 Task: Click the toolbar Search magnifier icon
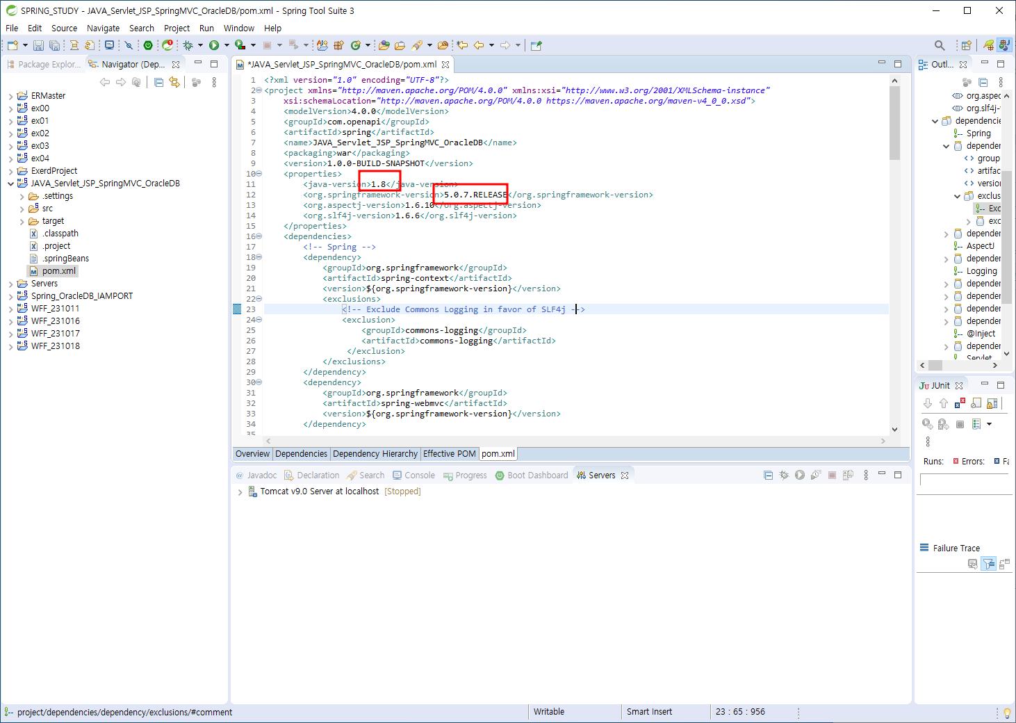940,45
